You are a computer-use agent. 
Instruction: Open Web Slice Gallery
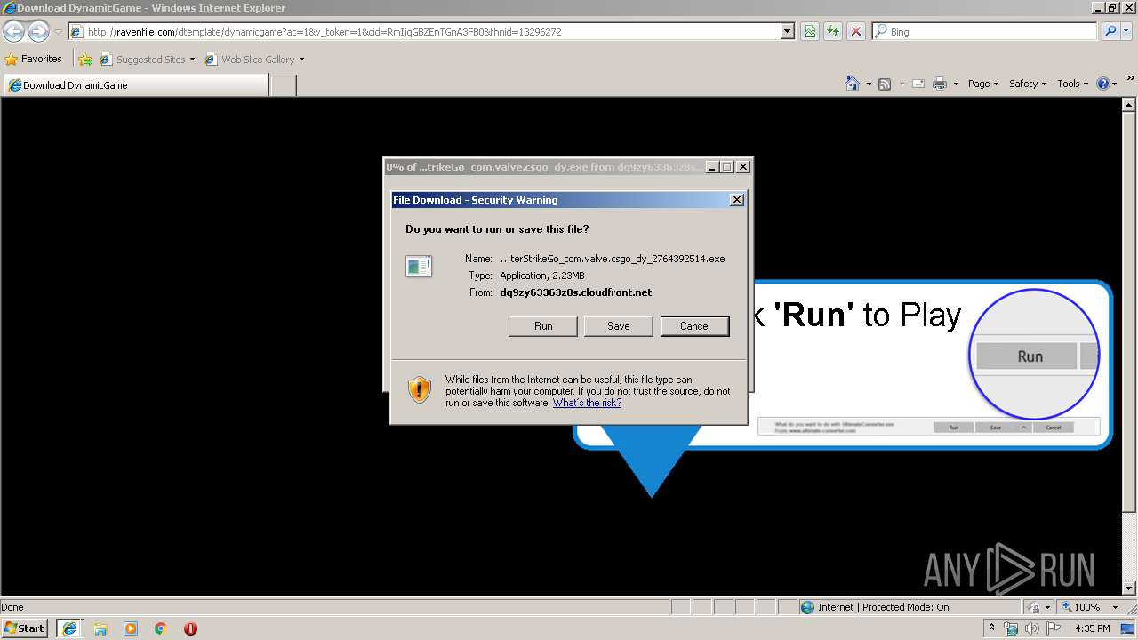tap(254, 60)
